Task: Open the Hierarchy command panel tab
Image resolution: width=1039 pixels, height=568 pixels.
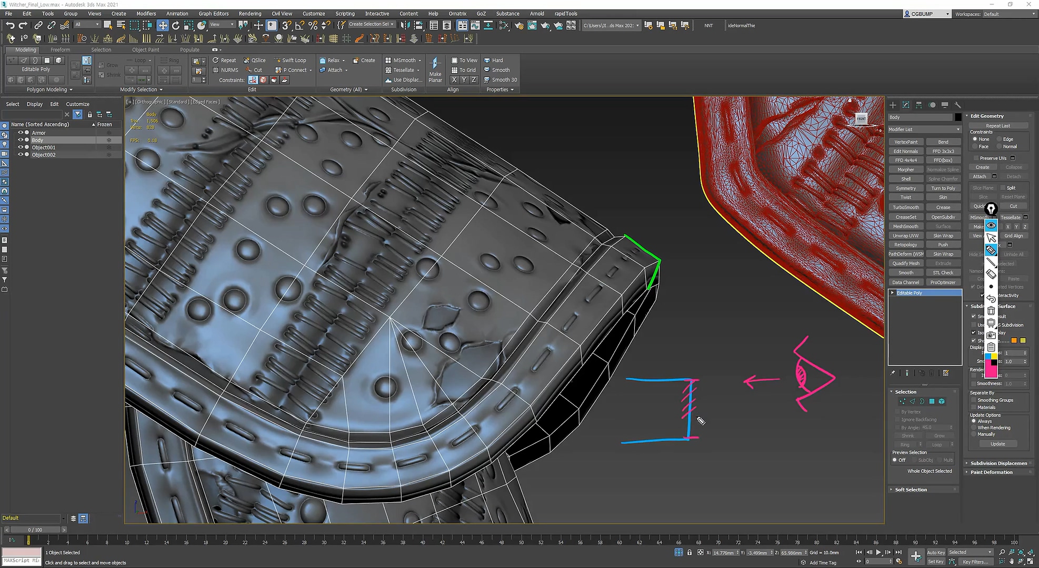Action: (919, 105)
